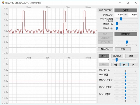Step forward one recorded frame

point(133,65)
